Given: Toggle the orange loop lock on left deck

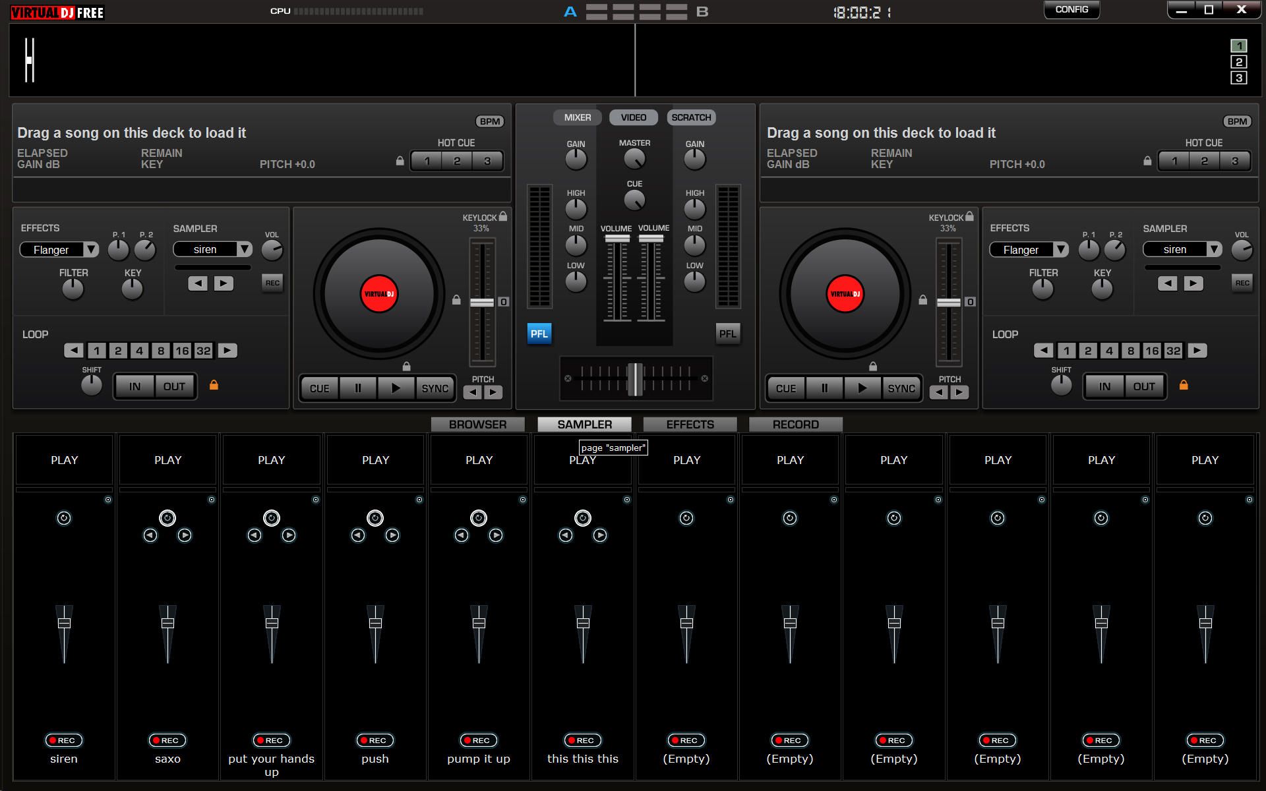Looking at the screenshot, I should point(214,385).
